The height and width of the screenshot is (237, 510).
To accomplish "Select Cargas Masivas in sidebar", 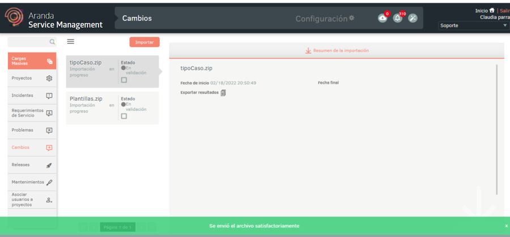I will pyautogui.click(x=32, y=61).
